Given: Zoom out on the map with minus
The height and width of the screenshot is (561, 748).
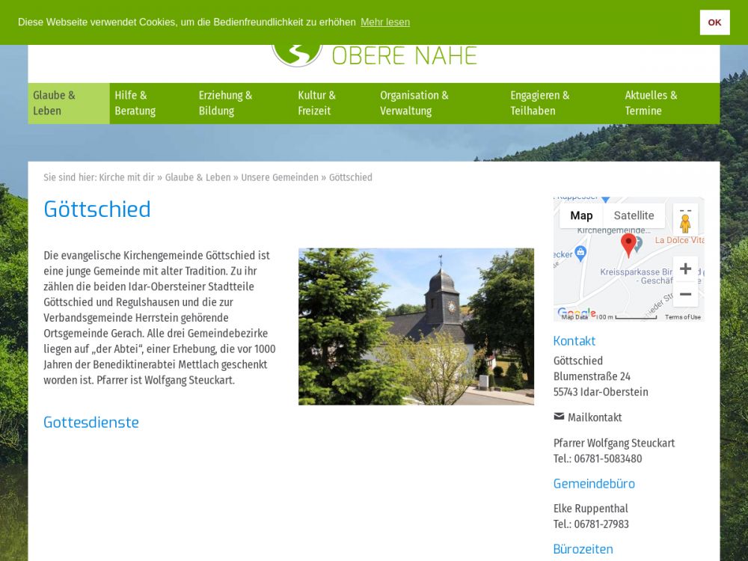Looking at the screenshot, I should pos(685,294).
